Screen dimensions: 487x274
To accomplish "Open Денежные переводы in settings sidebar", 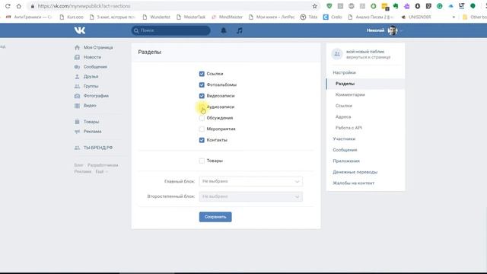I will 355,172.
